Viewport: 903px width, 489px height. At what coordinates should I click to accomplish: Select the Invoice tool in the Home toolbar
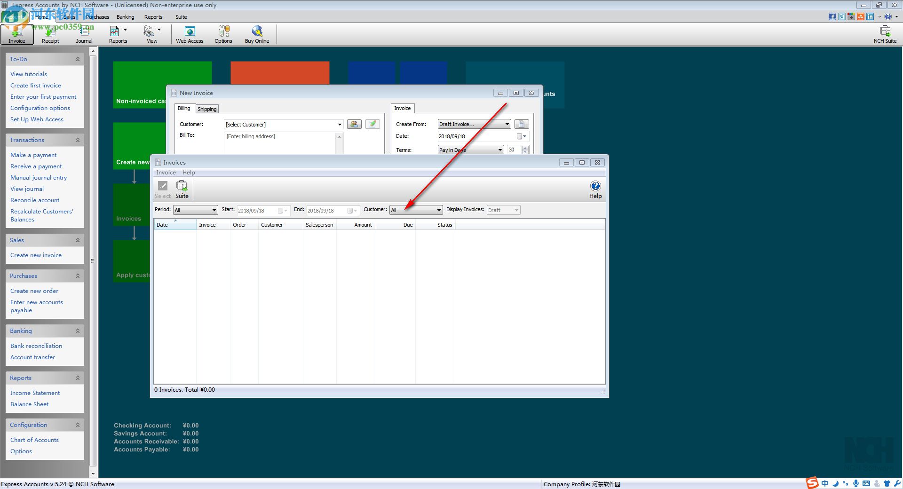coord(16,33)
